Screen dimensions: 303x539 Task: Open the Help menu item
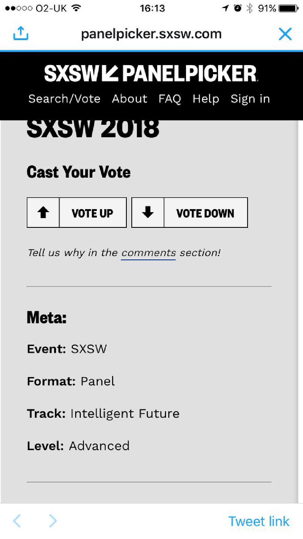point(206,99)
